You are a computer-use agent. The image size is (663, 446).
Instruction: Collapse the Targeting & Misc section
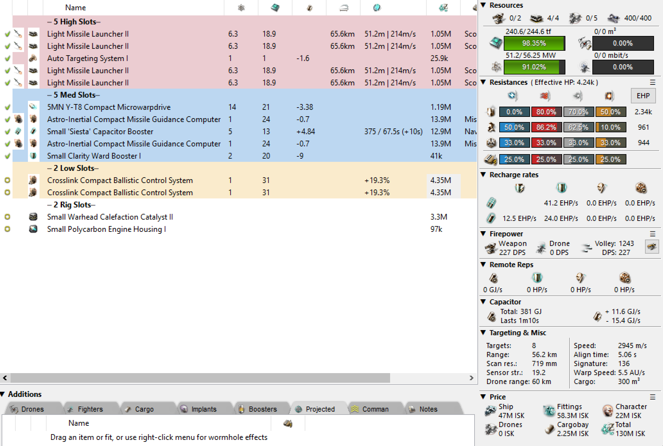(483, 332)
